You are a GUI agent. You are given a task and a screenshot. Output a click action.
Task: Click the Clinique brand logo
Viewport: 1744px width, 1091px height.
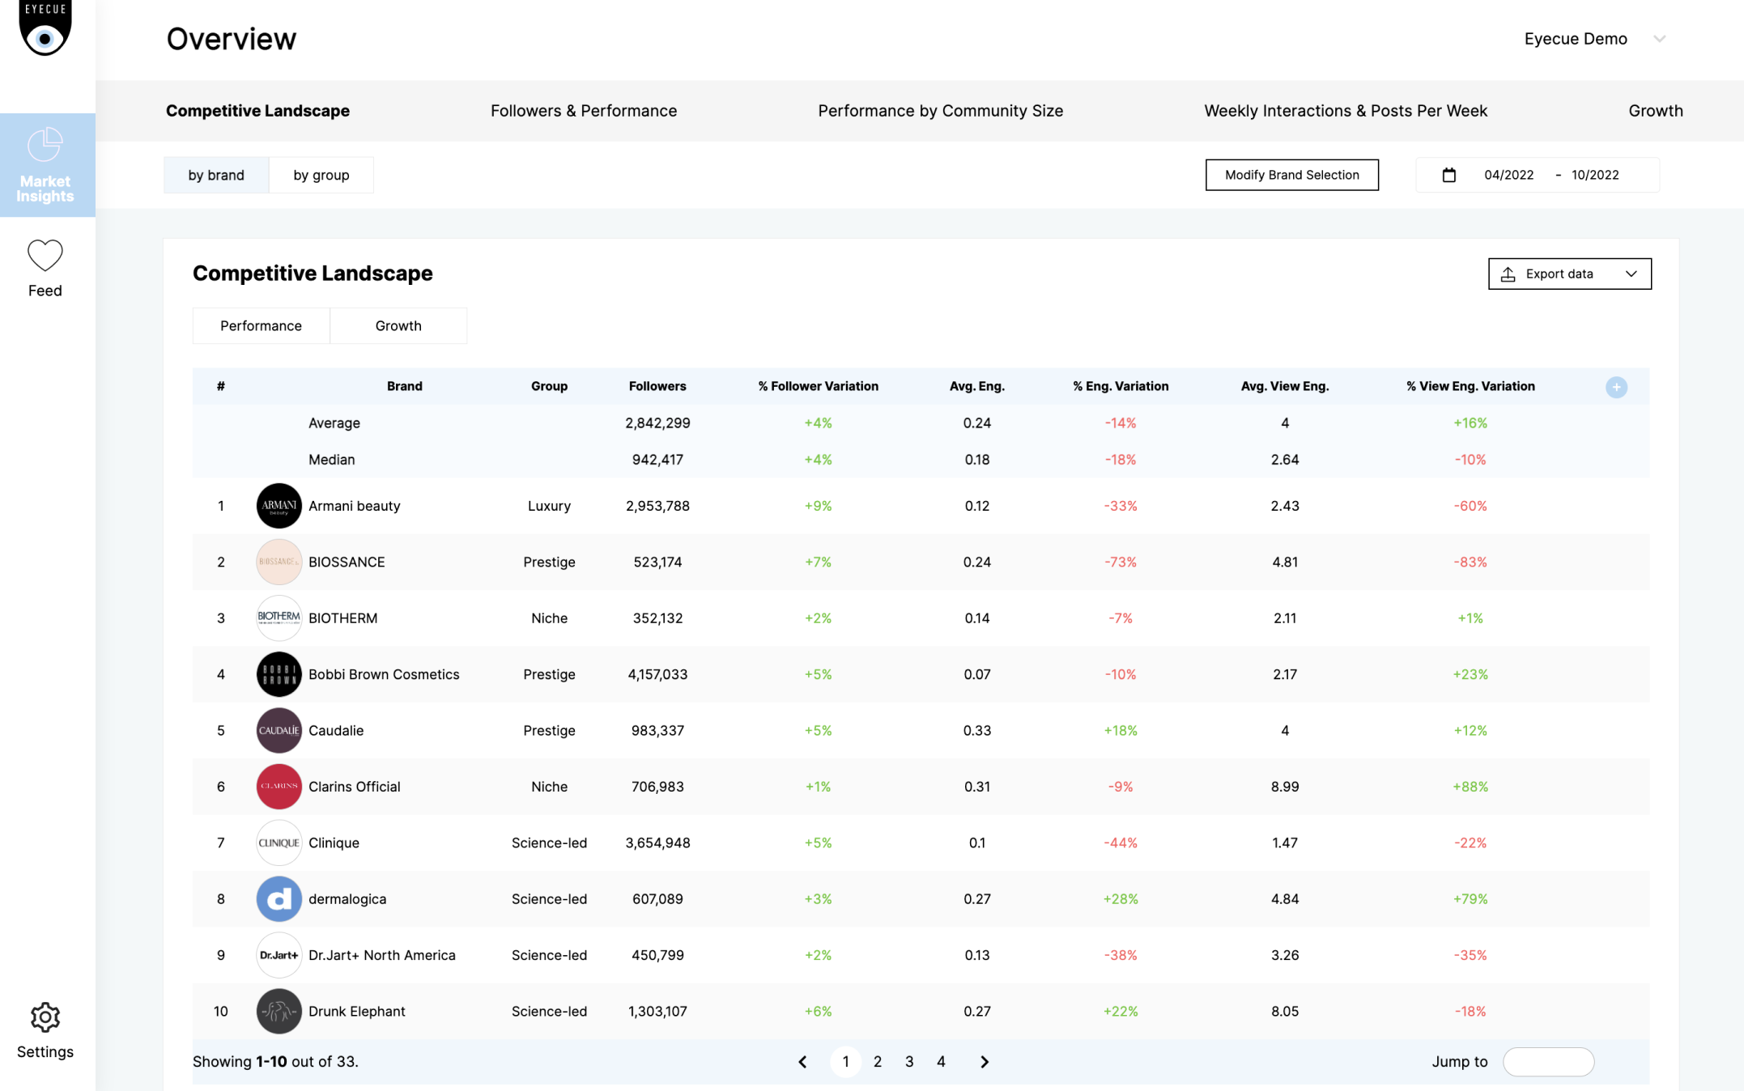click(279, 843)
